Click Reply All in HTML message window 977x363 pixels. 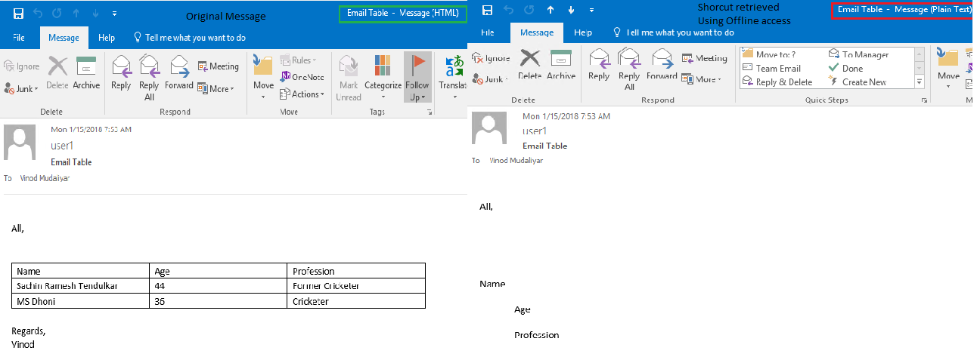click(x=149, y=78)
